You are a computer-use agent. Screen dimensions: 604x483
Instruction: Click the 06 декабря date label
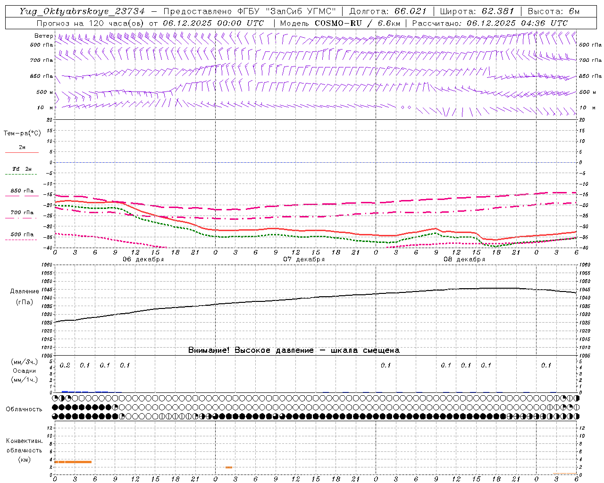click(x=143, y=259)
